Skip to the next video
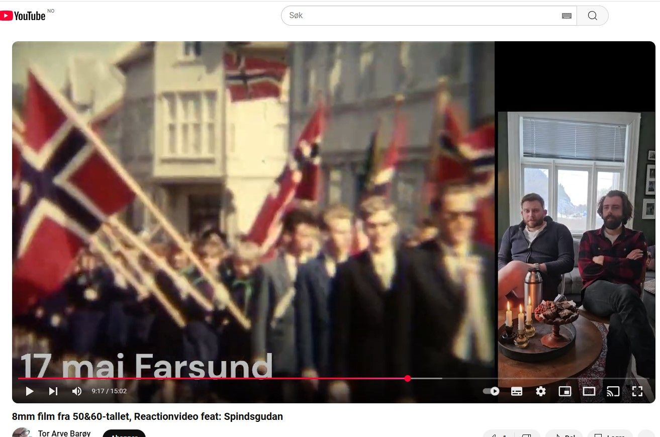This screenshot has width=660, height=437. click(53, 391)
